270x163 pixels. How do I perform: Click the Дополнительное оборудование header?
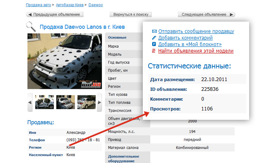click(x=124, y=159)
